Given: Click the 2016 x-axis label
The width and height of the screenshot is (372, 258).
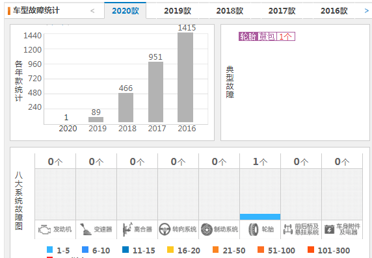Looking at the screenshot, I should (187, 129).
